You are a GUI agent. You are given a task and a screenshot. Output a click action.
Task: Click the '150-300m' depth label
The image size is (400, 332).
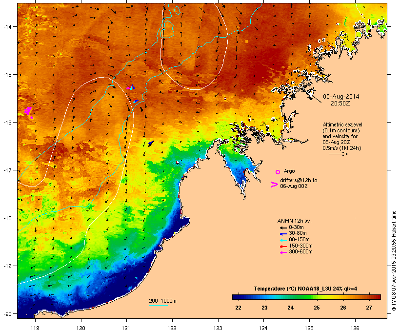300,246
